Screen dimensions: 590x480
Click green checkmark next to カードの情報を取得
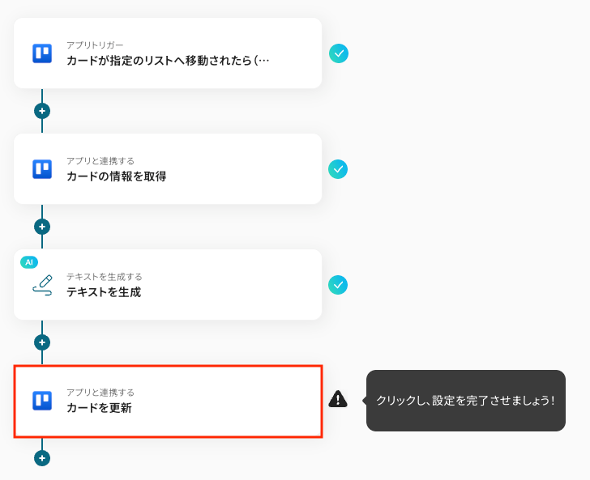click(x=338, y=169)
